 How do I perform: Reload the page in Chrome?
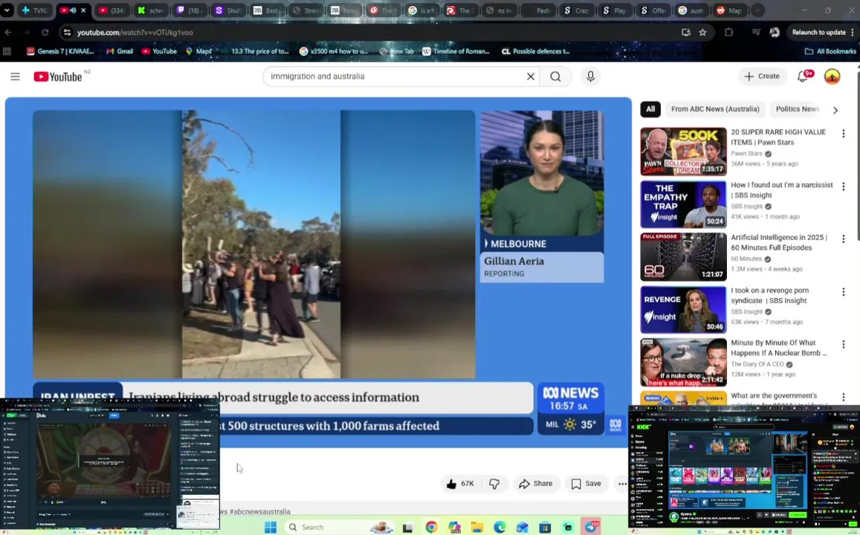[45, 33]
